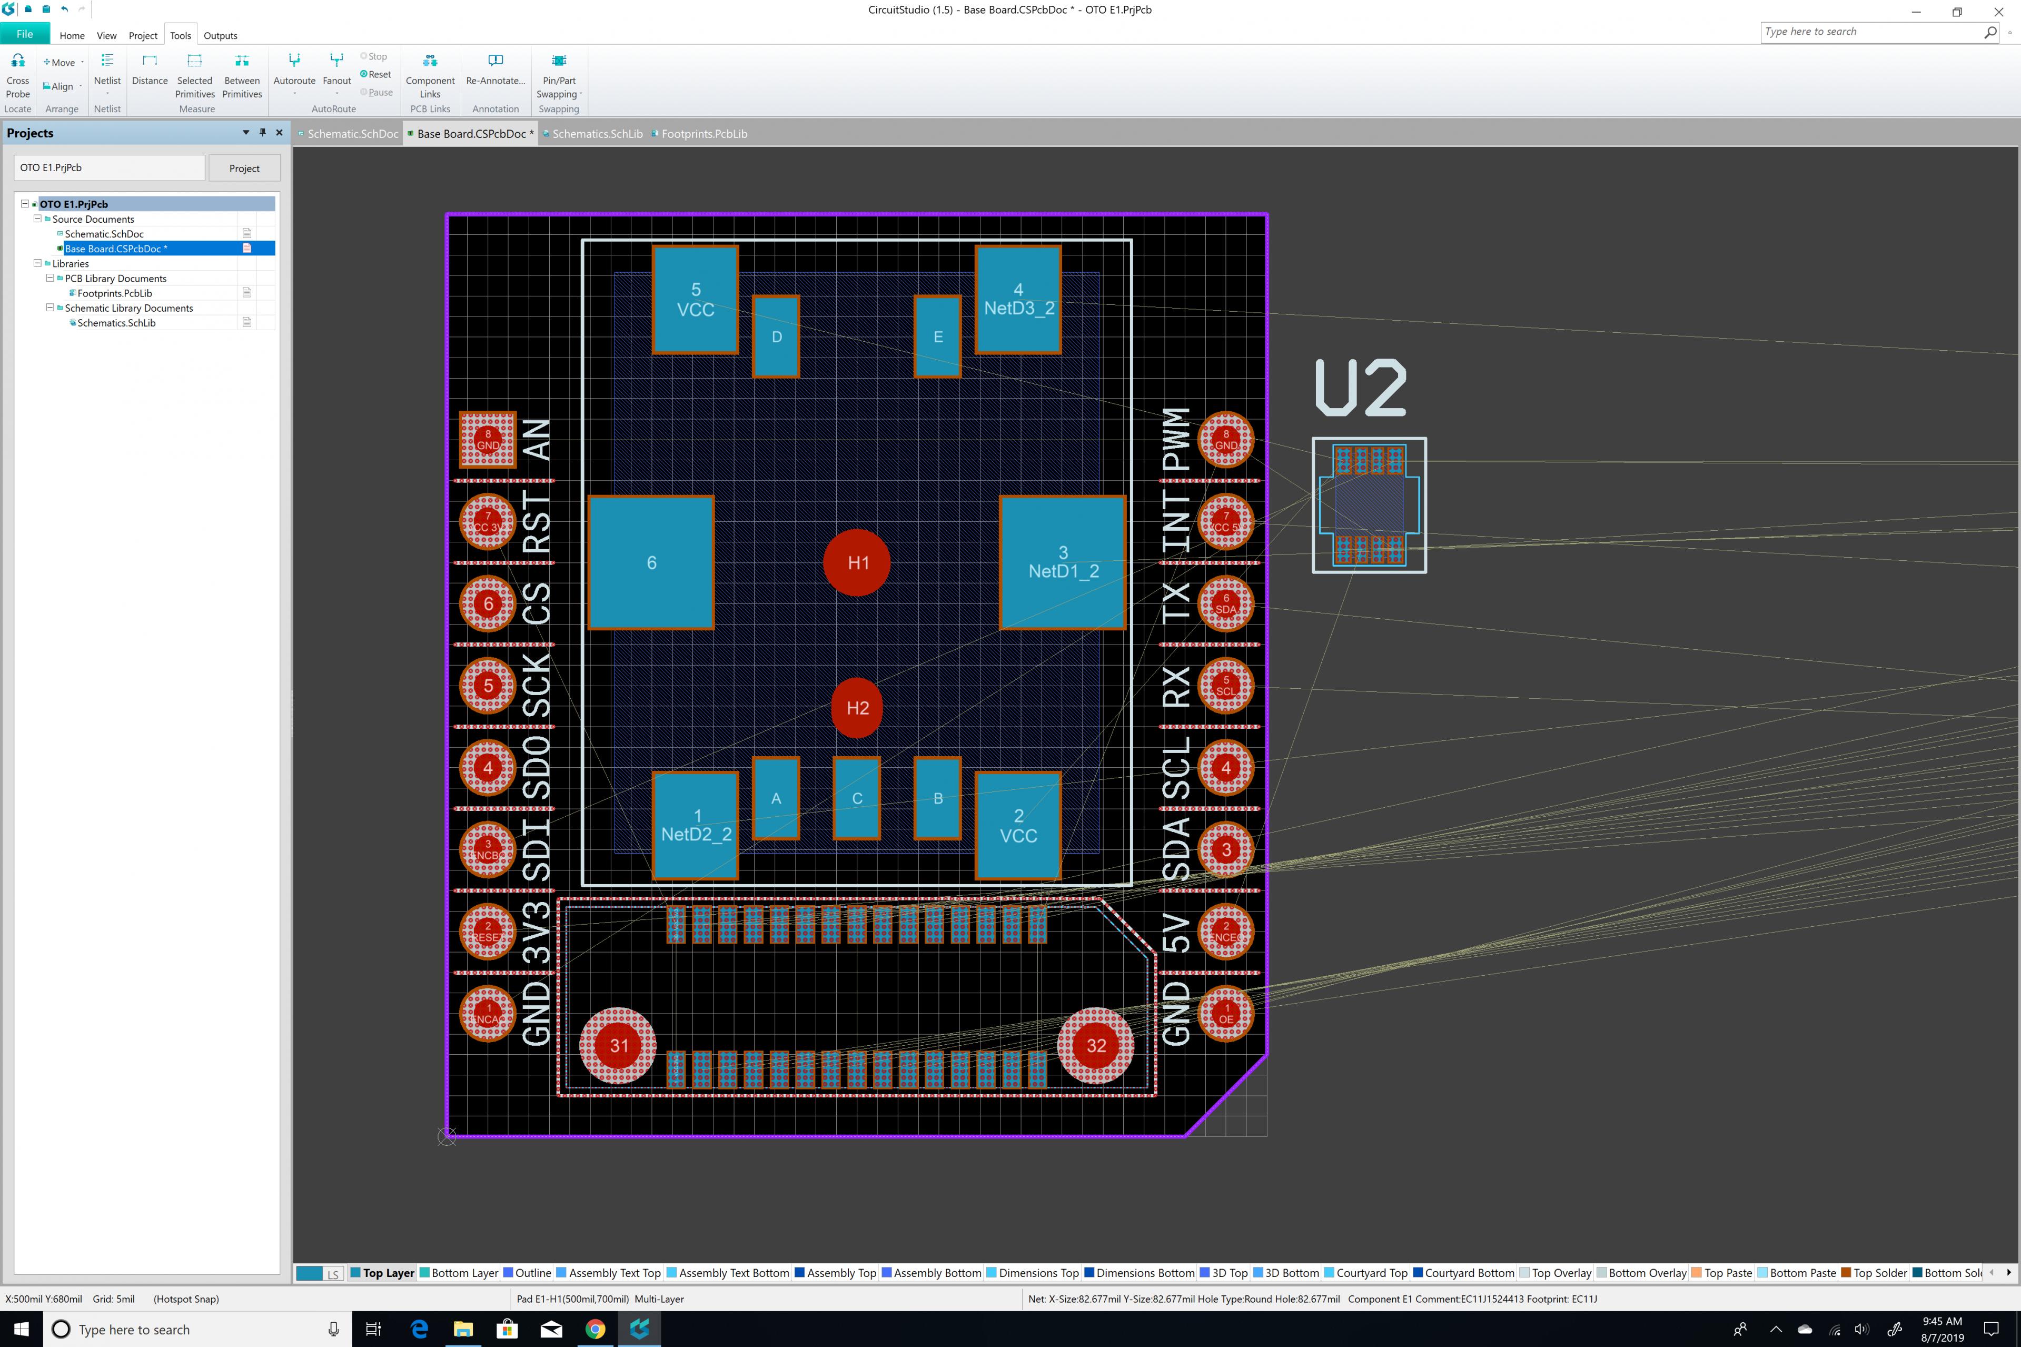This screenshot has width=2021, height=1347.
Task: Switch to the View ribbon tab
Action: [x=106, y=35]
